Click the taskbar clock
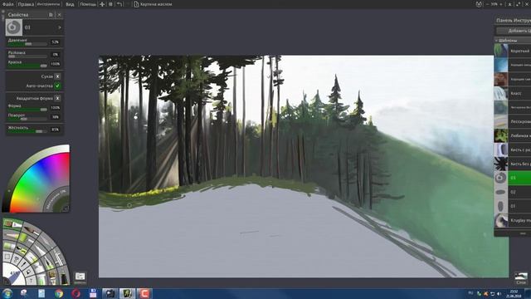Image resolution: width=531 pixels, height=299 pixels. pyautogui.click(x=514, y=293)
